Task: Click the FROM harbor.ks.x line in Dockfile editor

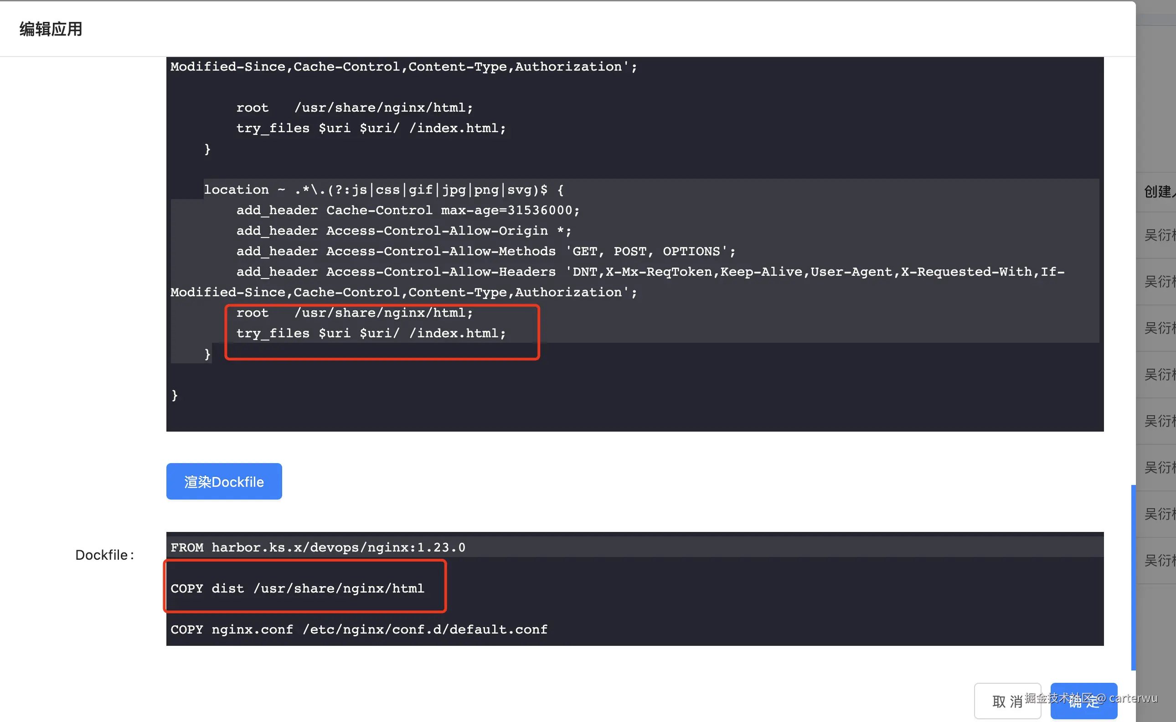Action: [x=318, y=547]
